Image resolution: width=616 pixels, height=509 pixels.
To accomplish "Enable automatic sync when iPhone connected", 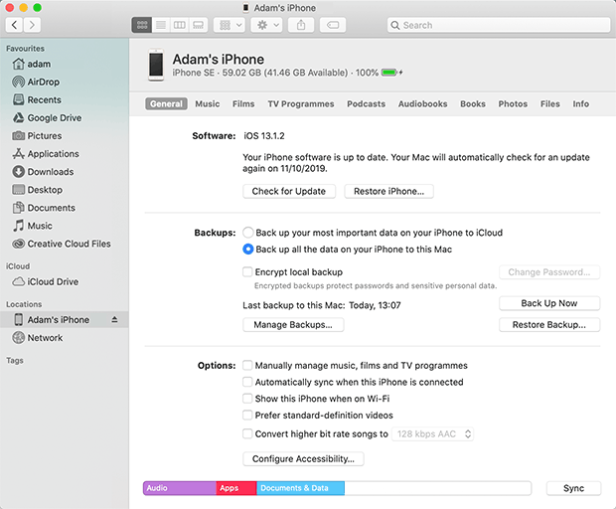I will click(x=247, y=382).
